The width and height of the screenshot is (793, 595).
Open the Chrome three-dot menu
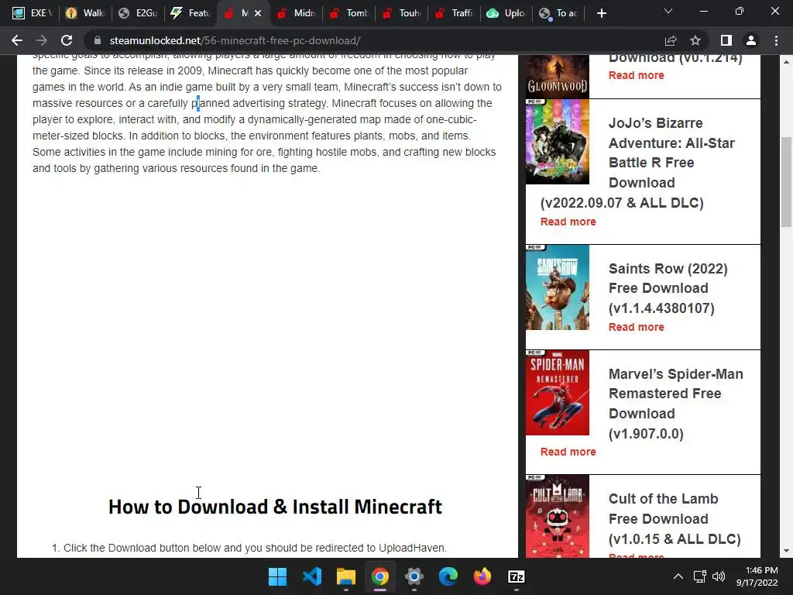pos(776,40)
